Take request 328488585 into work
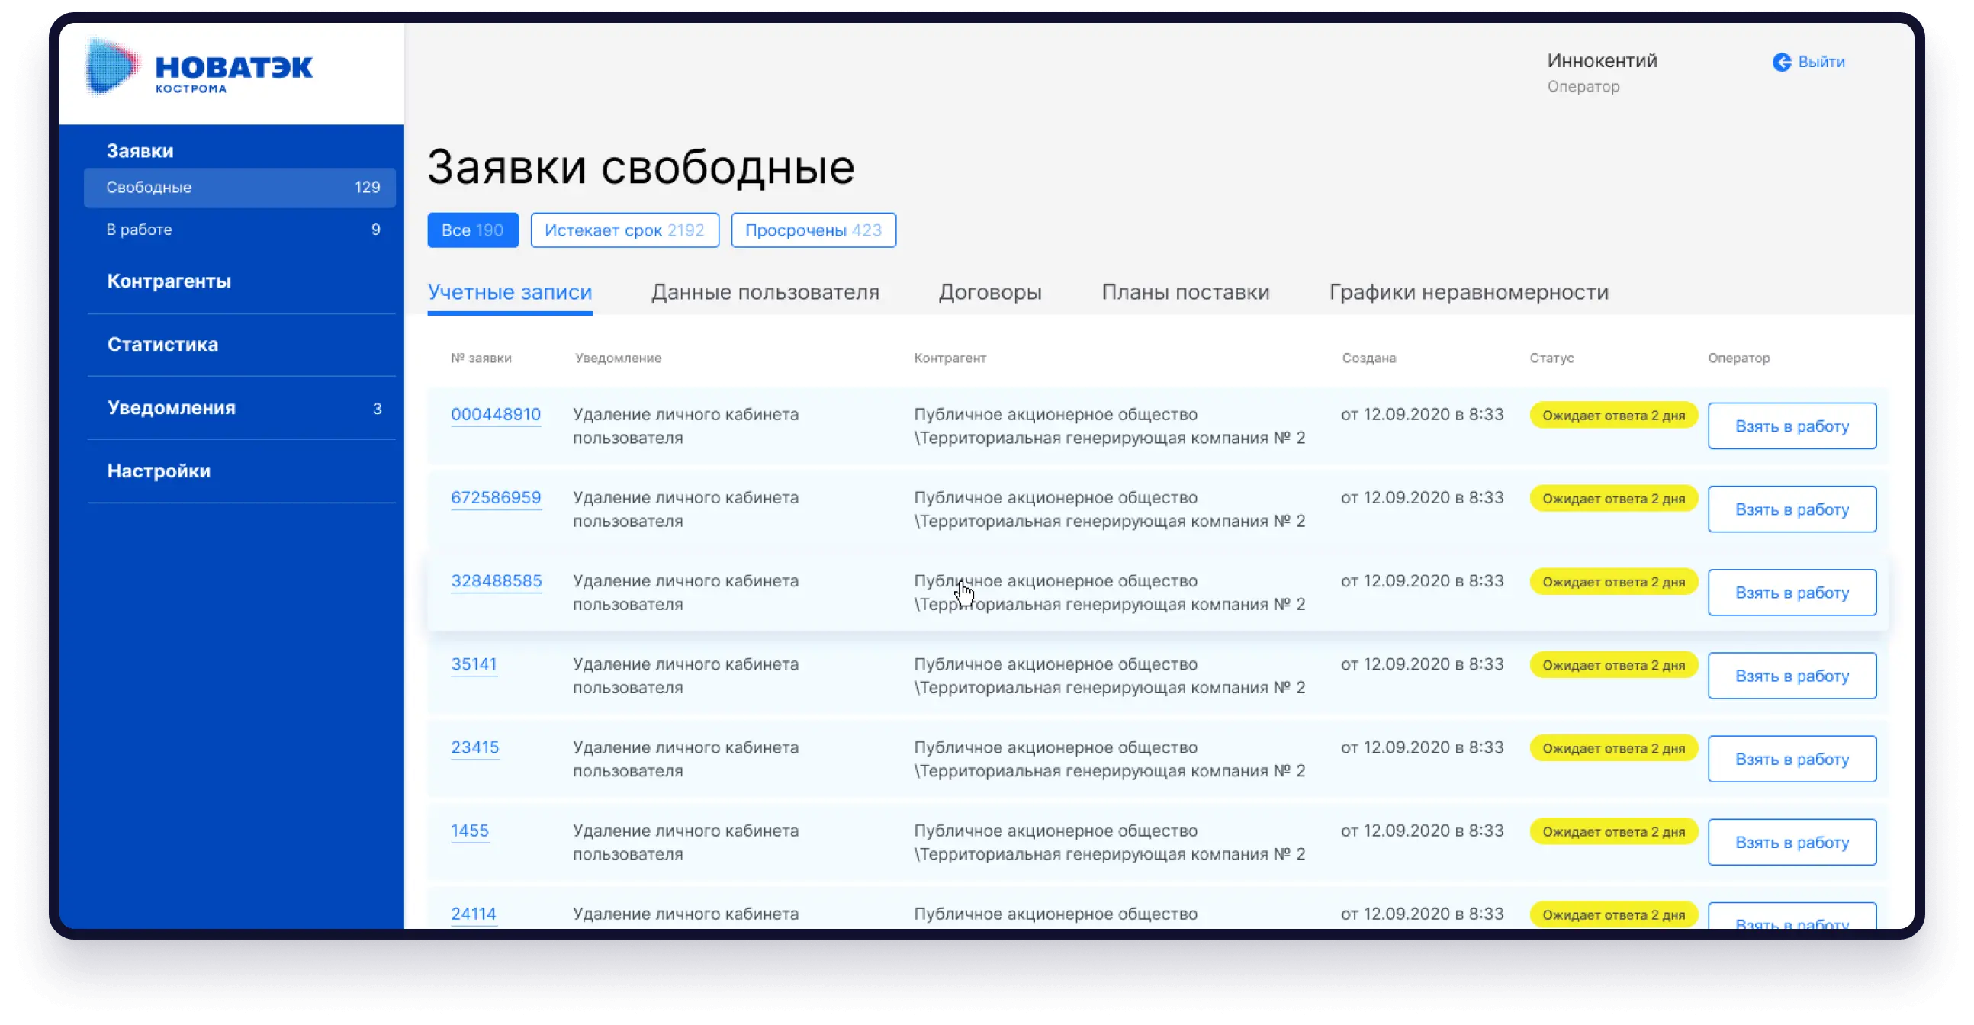 click(1792, 593)
